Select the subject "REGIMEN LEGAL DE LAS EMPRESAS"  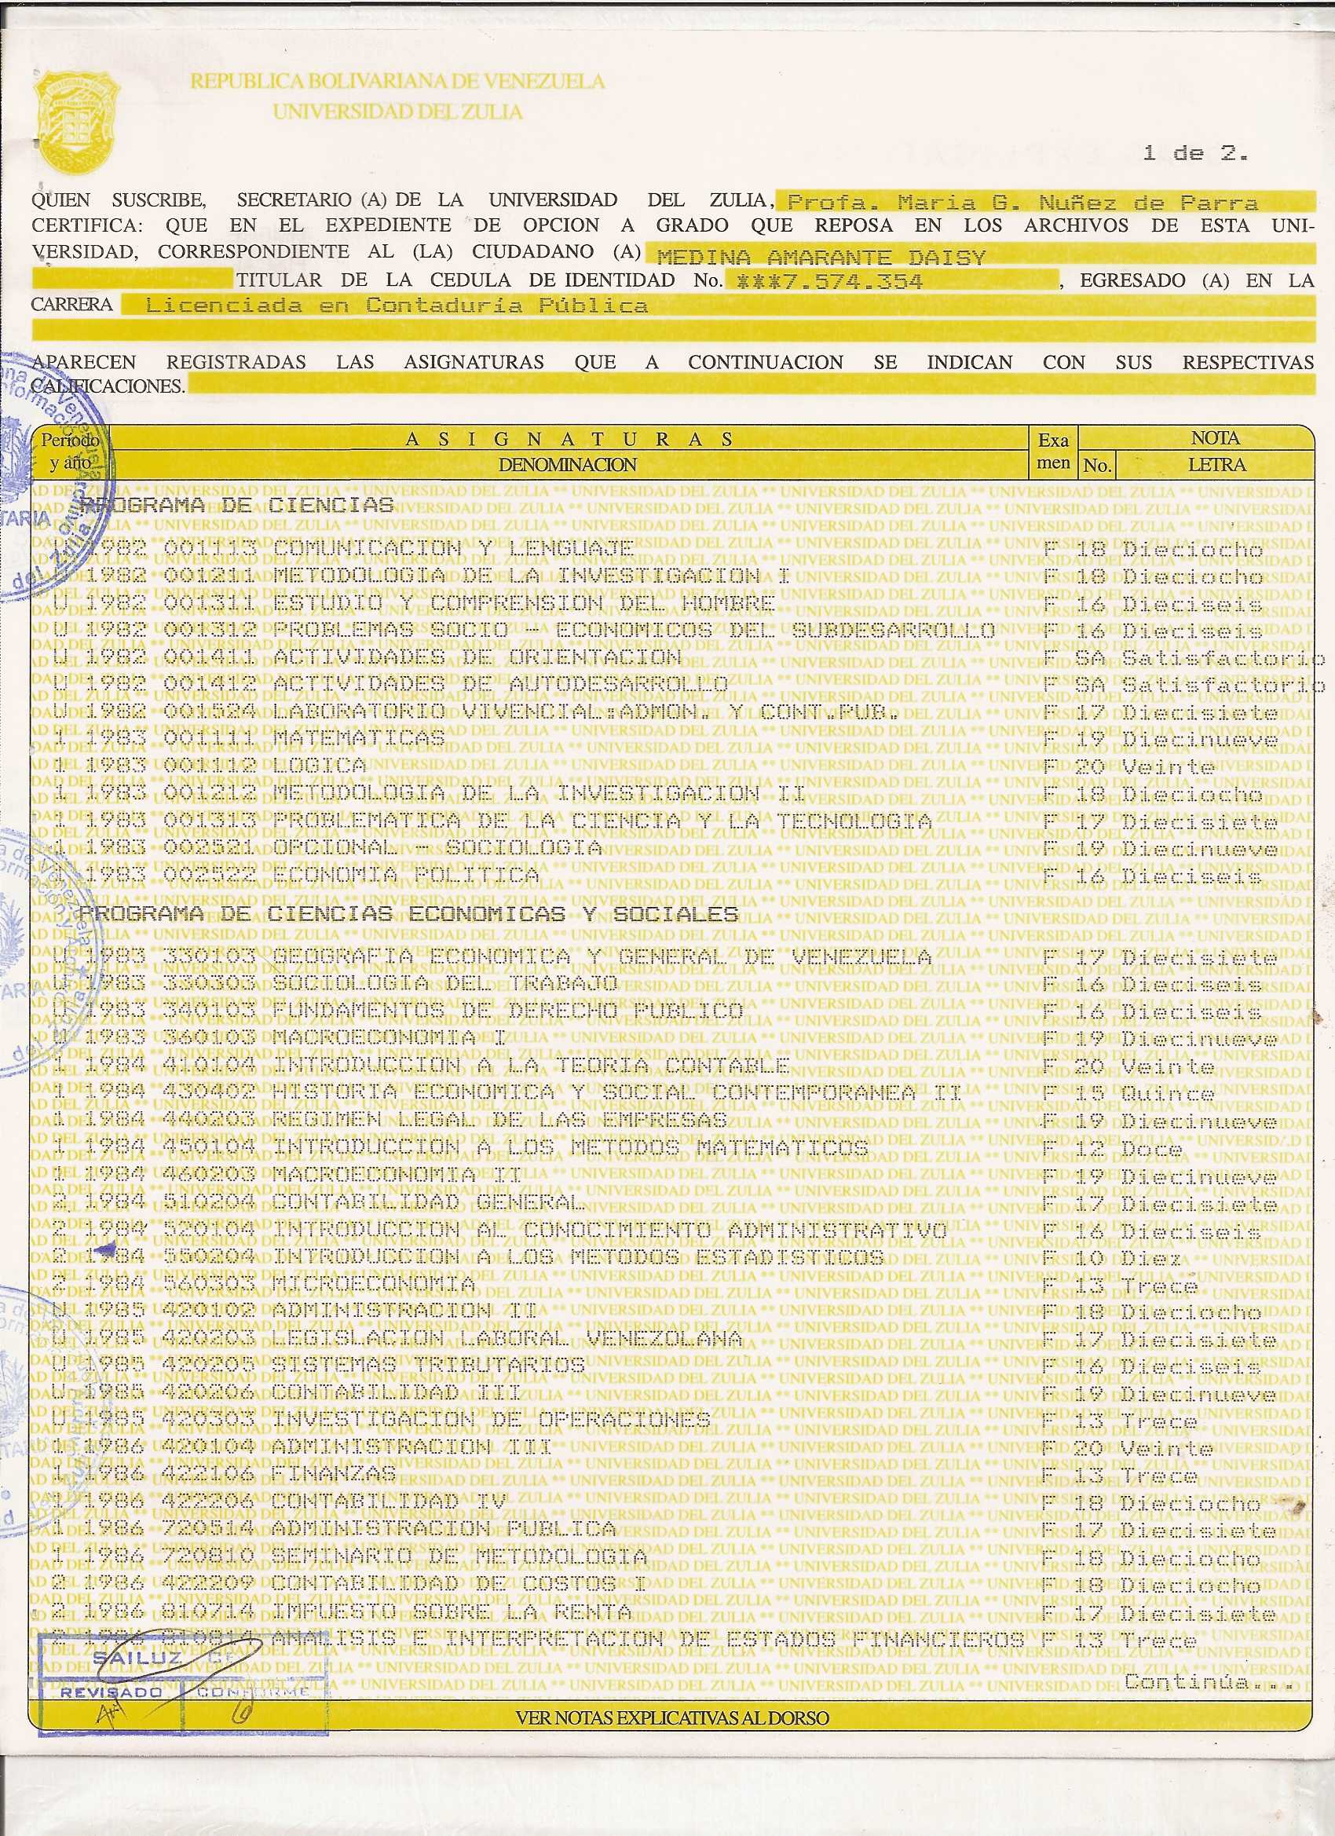[x=500, y=1121]
